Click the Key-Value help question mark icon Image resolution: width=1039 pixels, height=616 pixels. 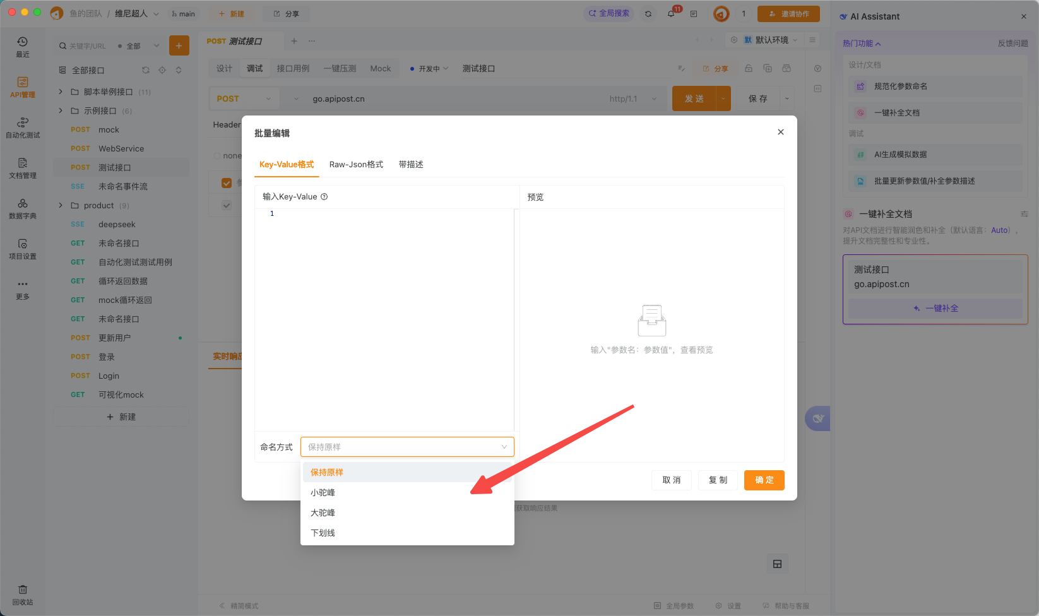[x=324, y=197]
